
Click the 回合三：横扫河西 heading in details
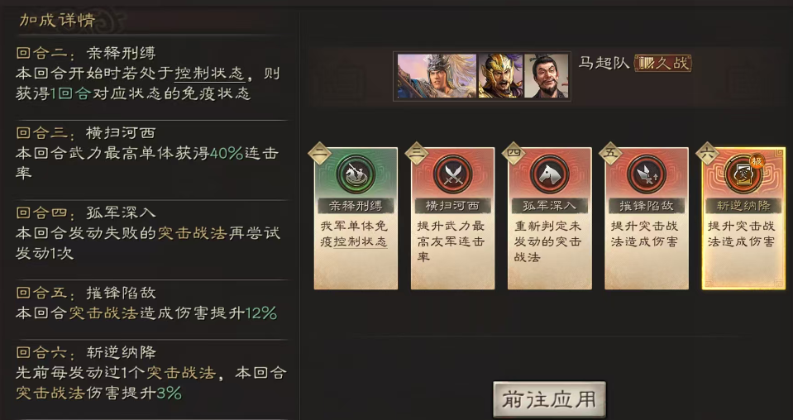pos(86,133)
